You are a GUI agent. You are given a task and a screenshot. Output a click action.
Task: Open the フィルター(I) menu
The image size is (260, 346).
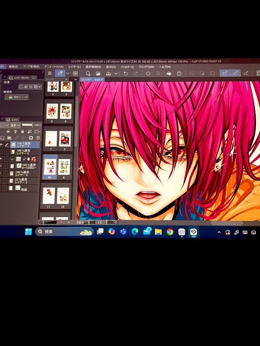(127, 67)
